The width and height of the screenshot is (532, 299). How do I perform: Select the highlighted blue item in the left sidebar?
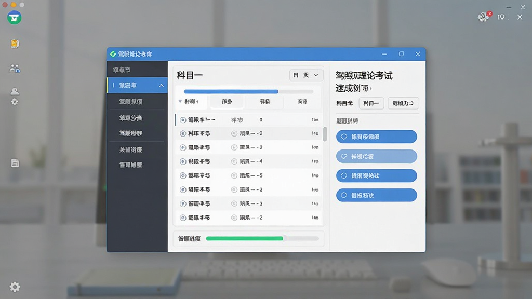pos(137,86)
